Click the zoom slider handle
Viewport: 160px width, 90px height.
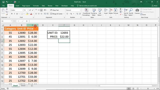coord(148,88)
